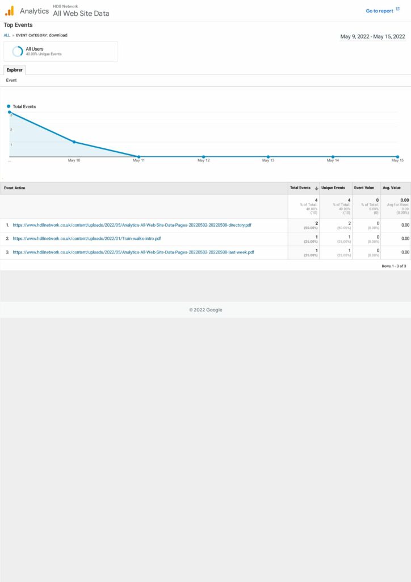411x582 pixels.
Task: Click the Google Analytics logo icon
Action: pyautogui.click(x=10, y=11)
